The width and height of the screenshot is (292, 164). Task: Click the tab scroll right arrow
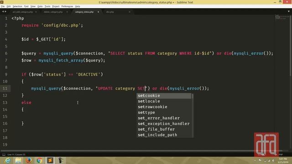5,11
